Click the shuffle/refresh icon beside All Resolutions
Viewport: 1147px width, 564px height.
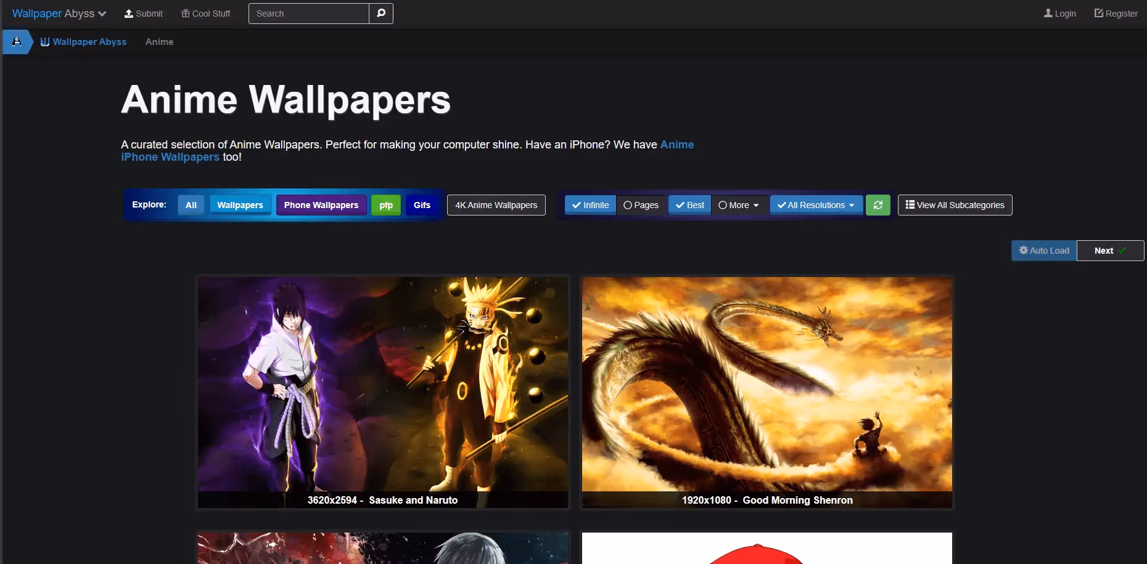[878, 205]
